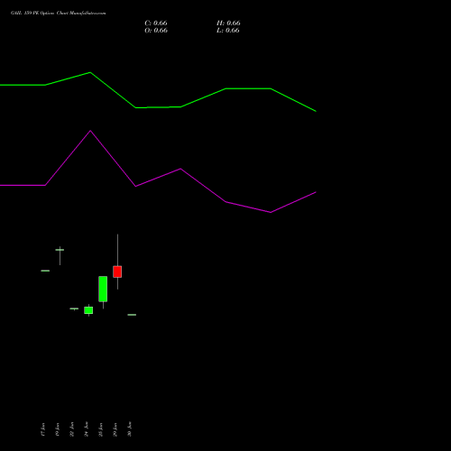This screenshot has height=451, width=451.
Task: Click the '19 Jun' date axis label
Action: [x=57, y=429]
